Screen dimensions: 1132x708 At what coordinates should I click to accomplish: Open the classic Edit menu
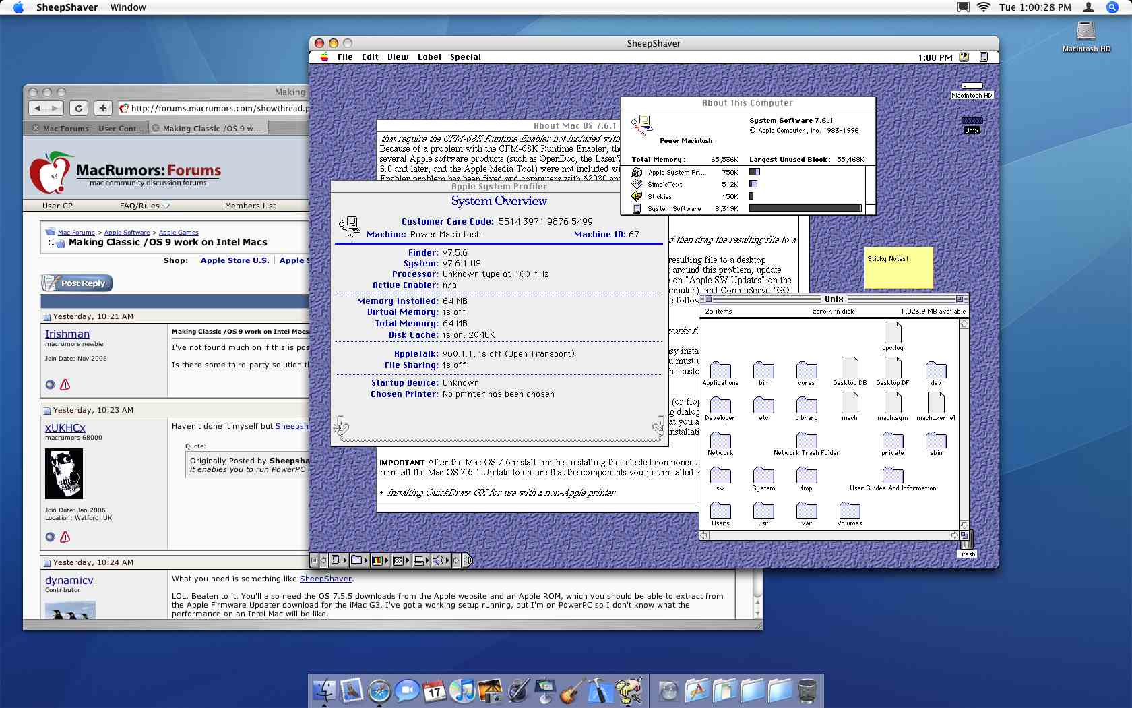tap(370, 57)
